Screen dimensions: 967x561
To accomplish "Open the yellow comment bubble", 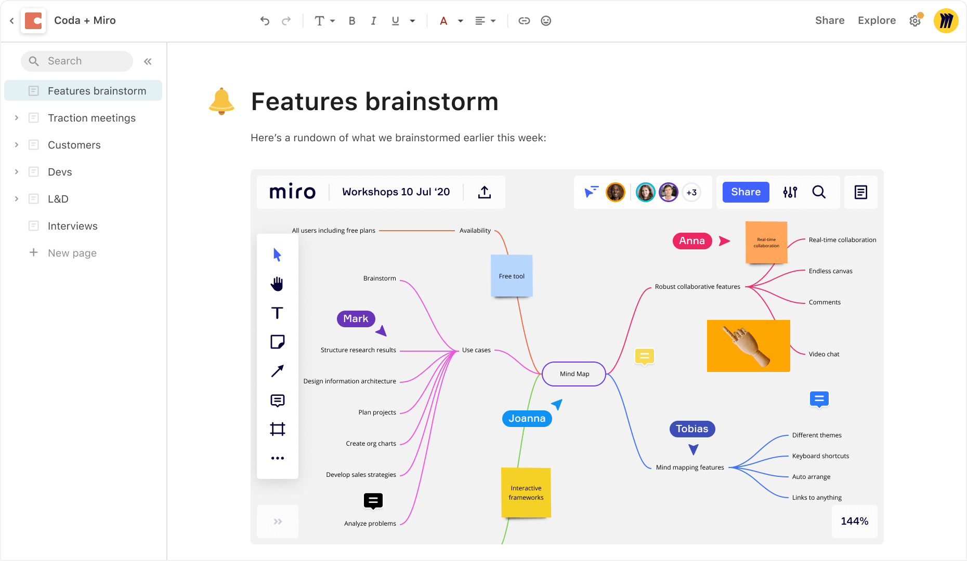I will pyautogui.click(x=645, y=357).
